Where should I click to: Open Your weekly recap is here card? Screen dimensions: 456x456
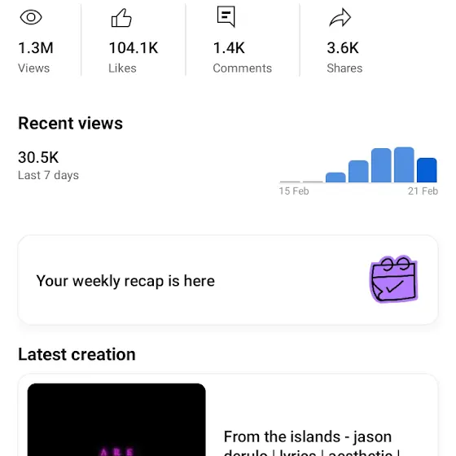(228, 279)
